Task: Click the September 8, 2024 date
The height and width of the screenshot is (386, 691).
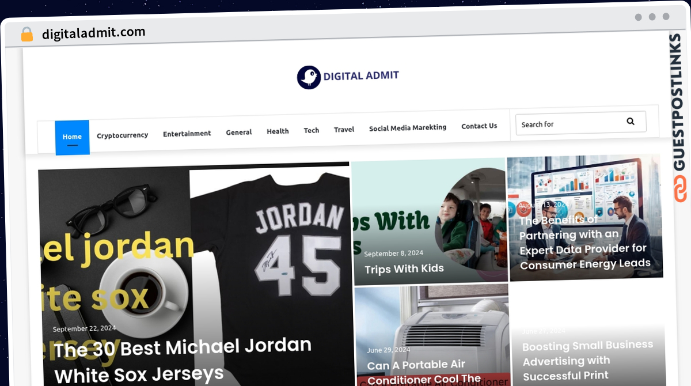Action: tap(394, 253)
